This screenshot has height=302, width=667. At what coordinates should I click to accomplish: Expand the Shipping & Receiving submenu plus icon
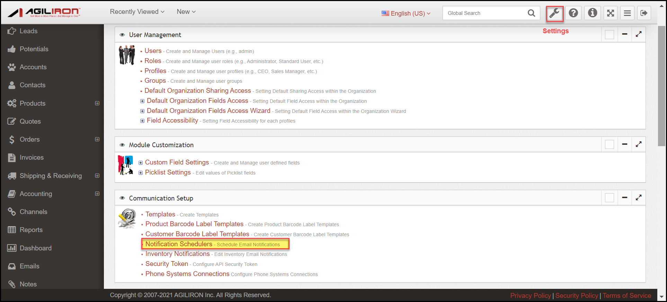(97, 176)
